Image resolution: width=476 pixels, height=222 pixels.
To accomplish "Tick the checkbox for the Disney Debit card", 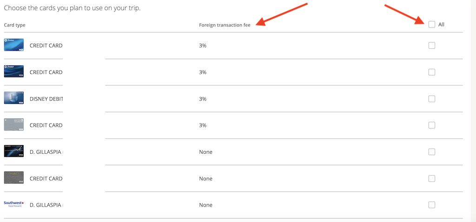I will [x=432, y=98].
